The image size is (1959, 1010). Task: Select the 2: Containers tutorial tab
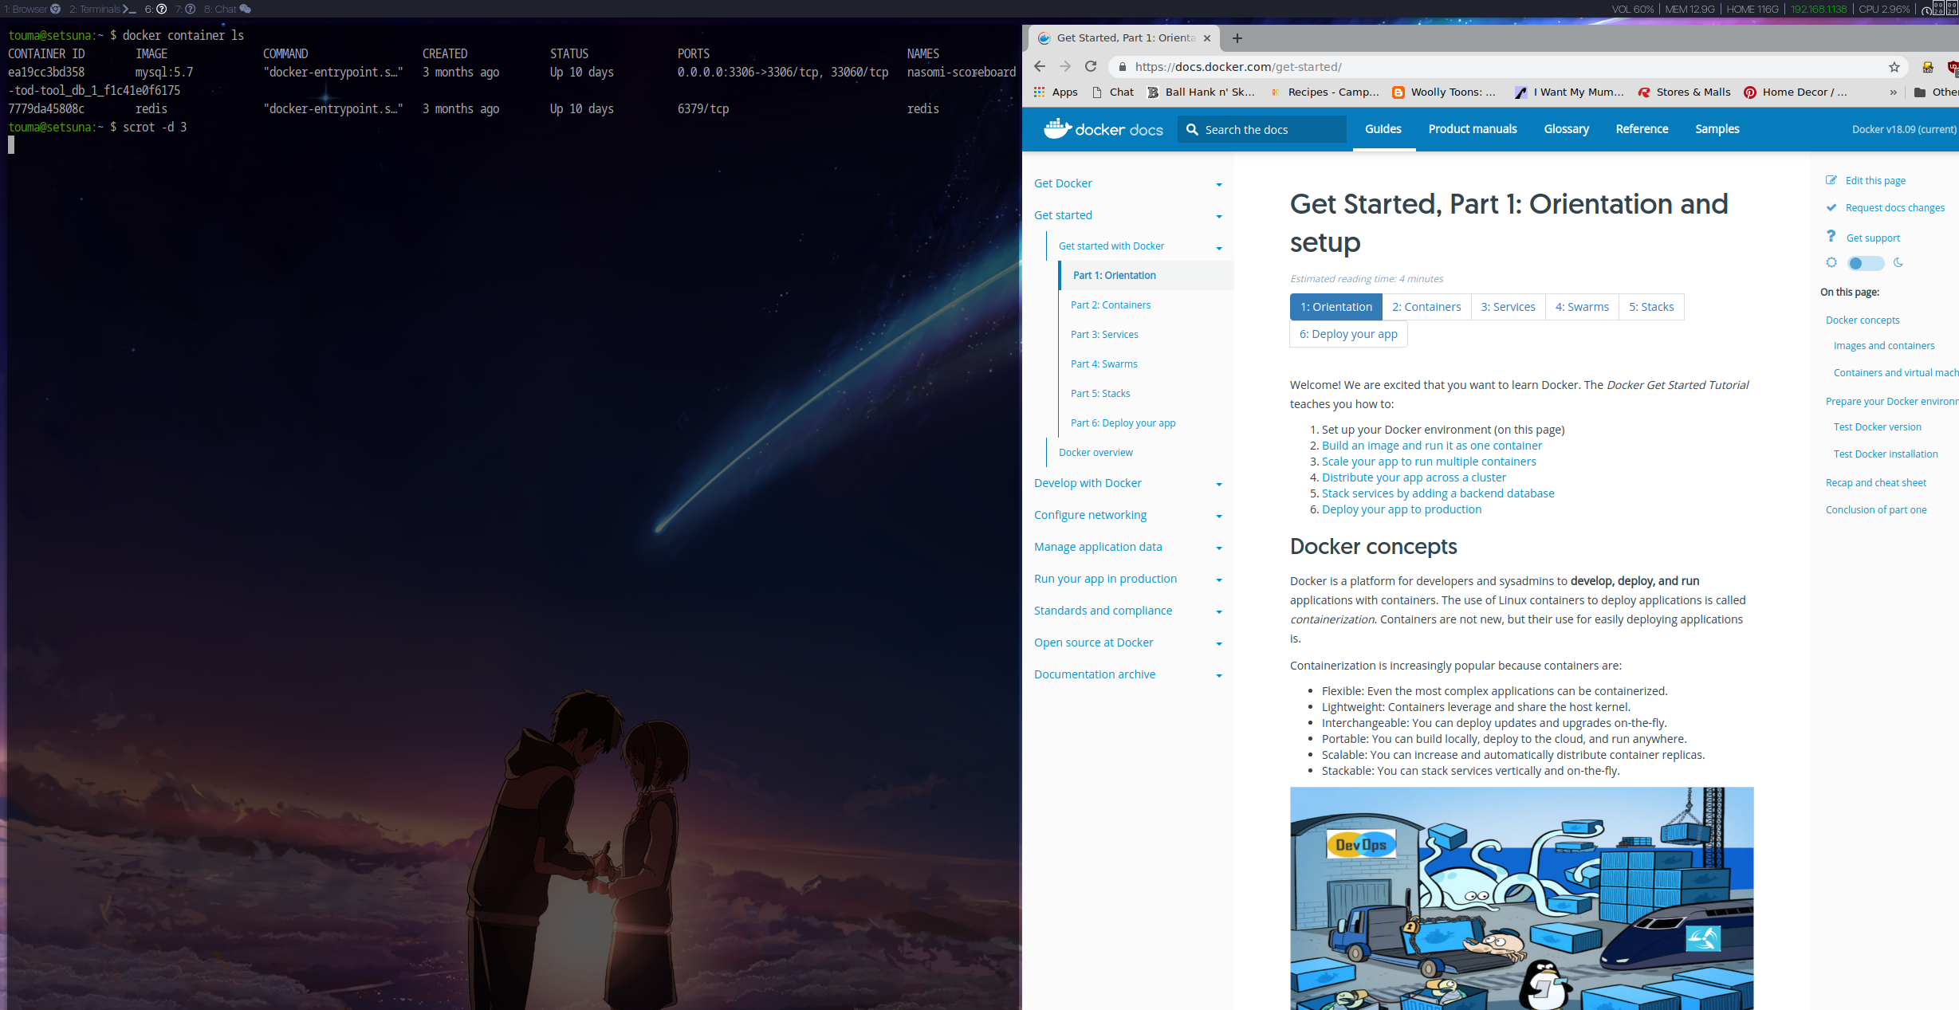1426,307
